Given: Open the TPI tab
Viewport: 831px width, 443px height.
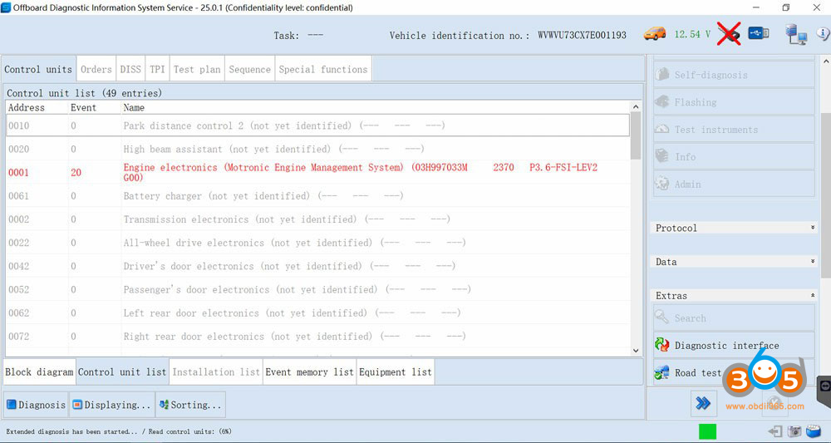Looking at the screenshot, I should [x=157, y=69].
